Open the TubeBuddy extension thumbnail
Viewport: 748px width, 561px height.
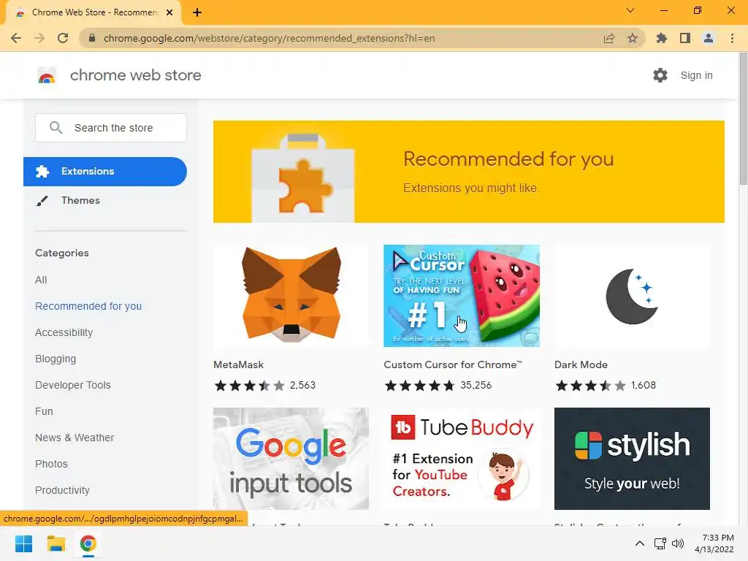pyautogui.click(x=462, y=459)
